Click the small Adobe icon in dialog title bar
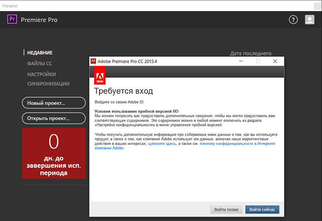This screenshot has width=322, height=221. [93, 61]
